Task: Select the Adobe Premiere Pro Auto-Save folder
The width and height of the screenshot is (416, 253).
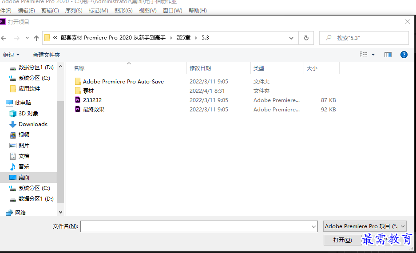Action: pos(123,81)
